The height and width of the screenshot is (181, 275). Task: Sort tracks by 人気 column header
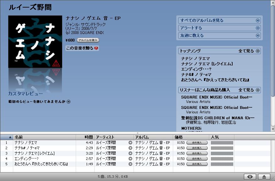tap(222, 137)
